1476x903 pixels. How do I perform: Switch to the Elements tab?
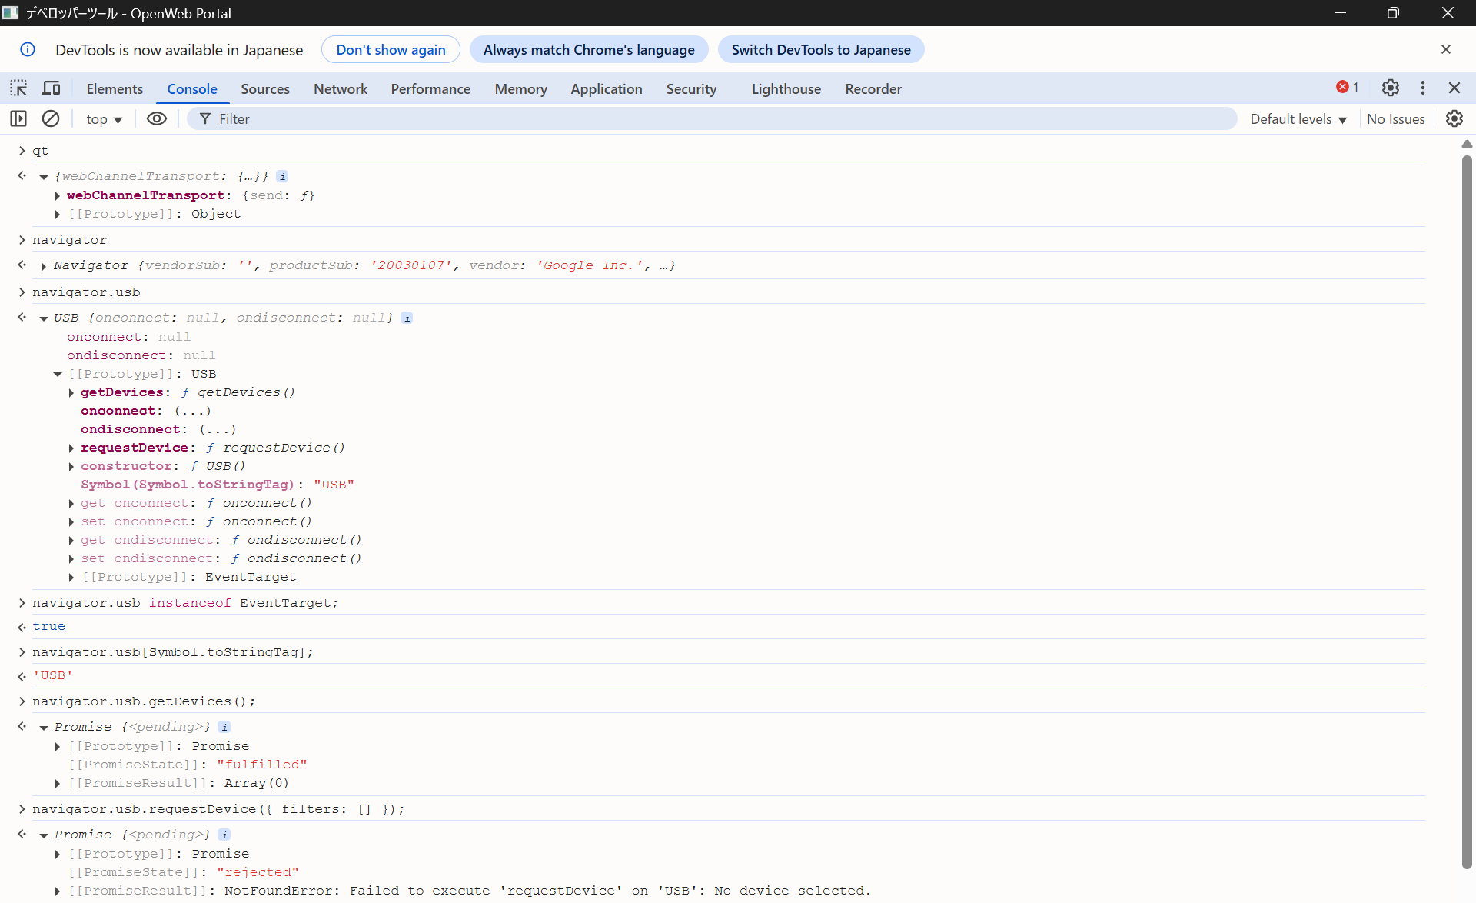tap(115, 88)
